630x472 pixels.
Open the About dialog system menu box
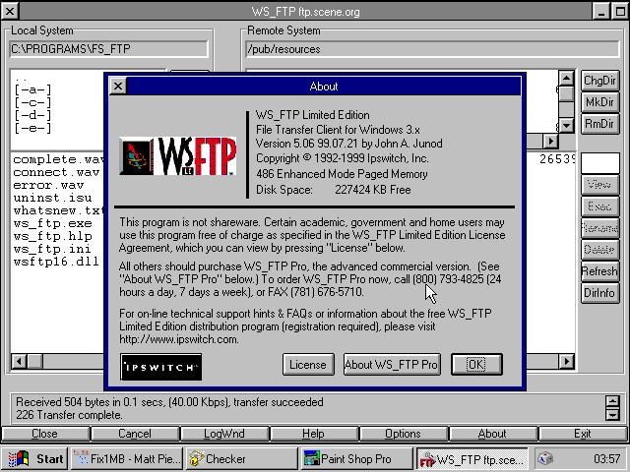pyautogui.click(x=118, y=87)
